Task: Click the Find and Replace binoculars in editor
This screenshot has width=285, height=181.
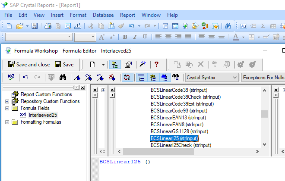Action: click(63, 78)
